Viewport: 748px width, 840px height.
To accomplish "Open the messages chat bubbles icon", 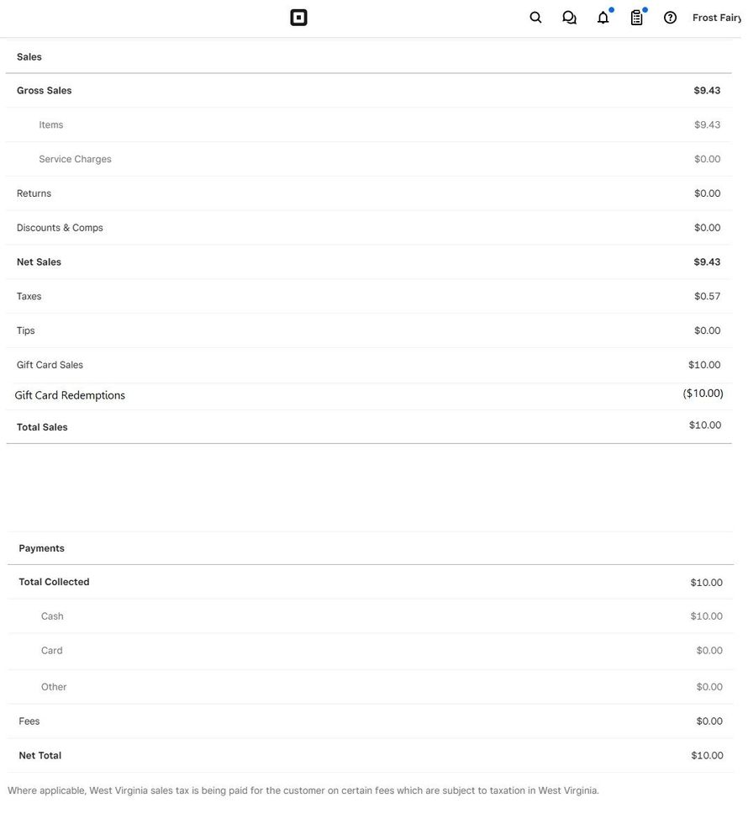I will coord(569,18).
